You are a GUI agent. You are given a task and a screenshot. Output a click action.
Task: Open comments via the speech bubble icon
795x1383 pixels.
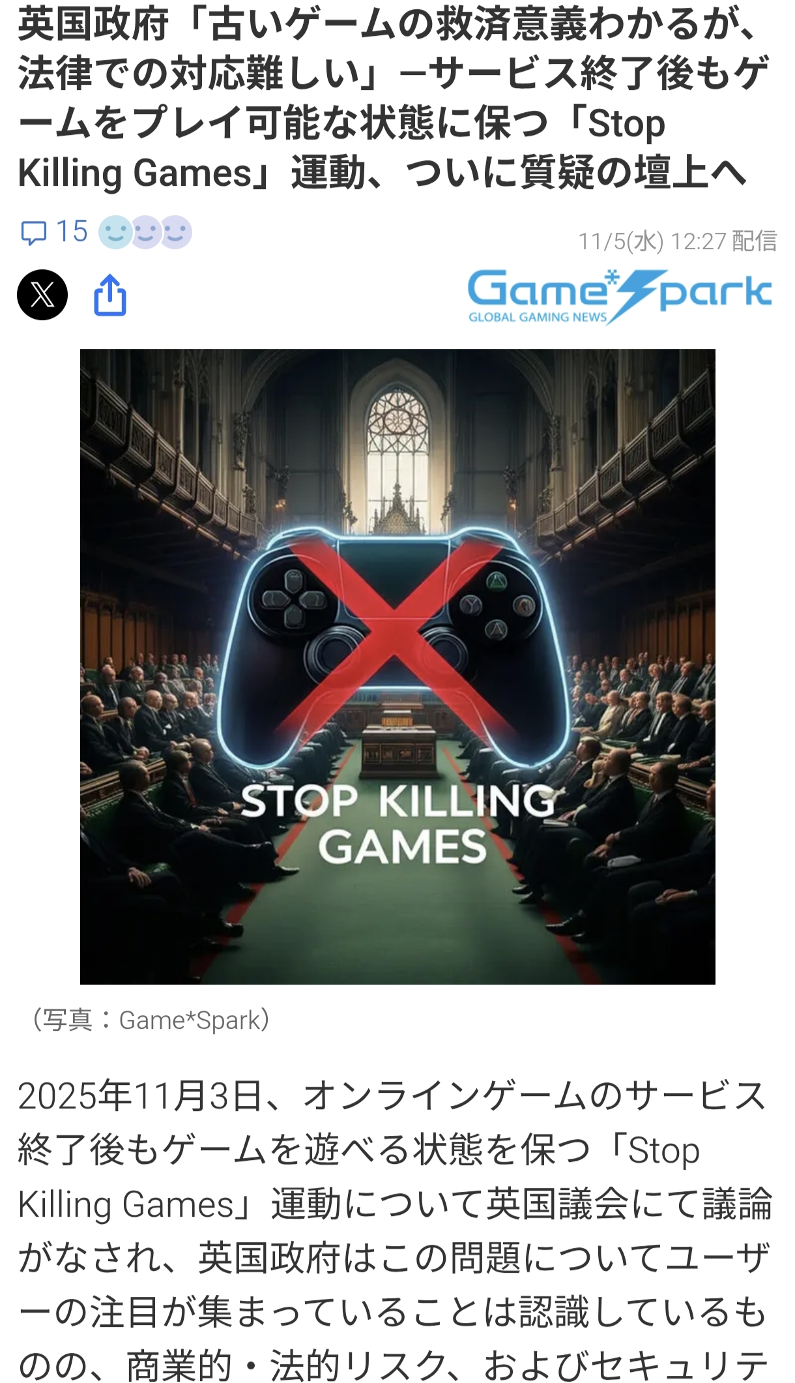(x=34, y=233)
